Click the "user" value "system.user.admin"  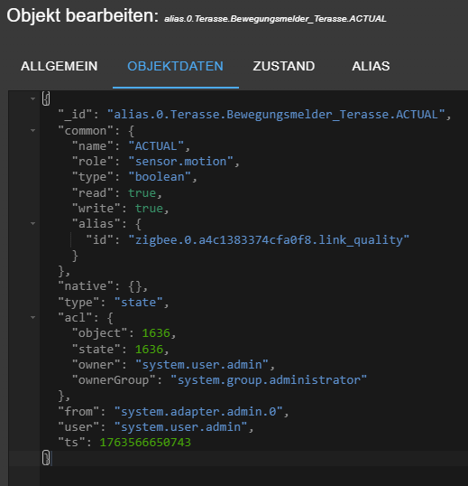[180, 427]
